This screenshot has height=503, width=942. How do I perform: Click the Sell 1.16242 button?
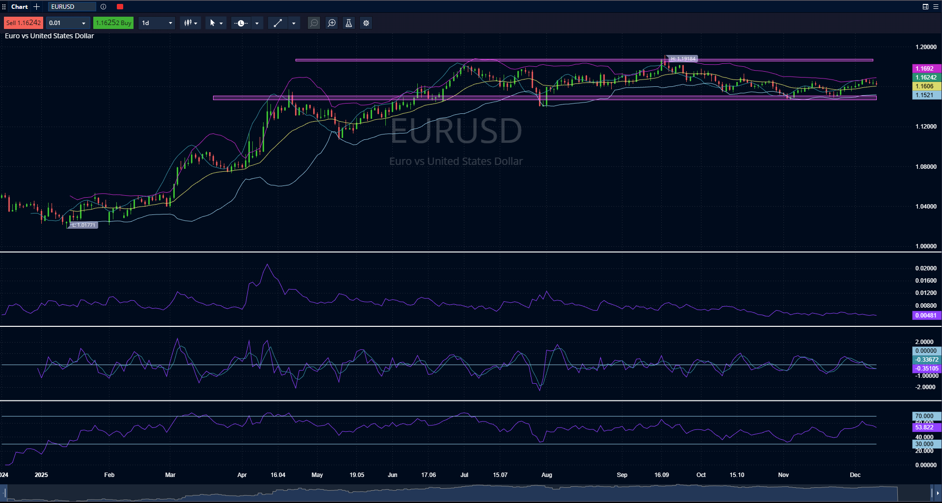click(24, 23)
